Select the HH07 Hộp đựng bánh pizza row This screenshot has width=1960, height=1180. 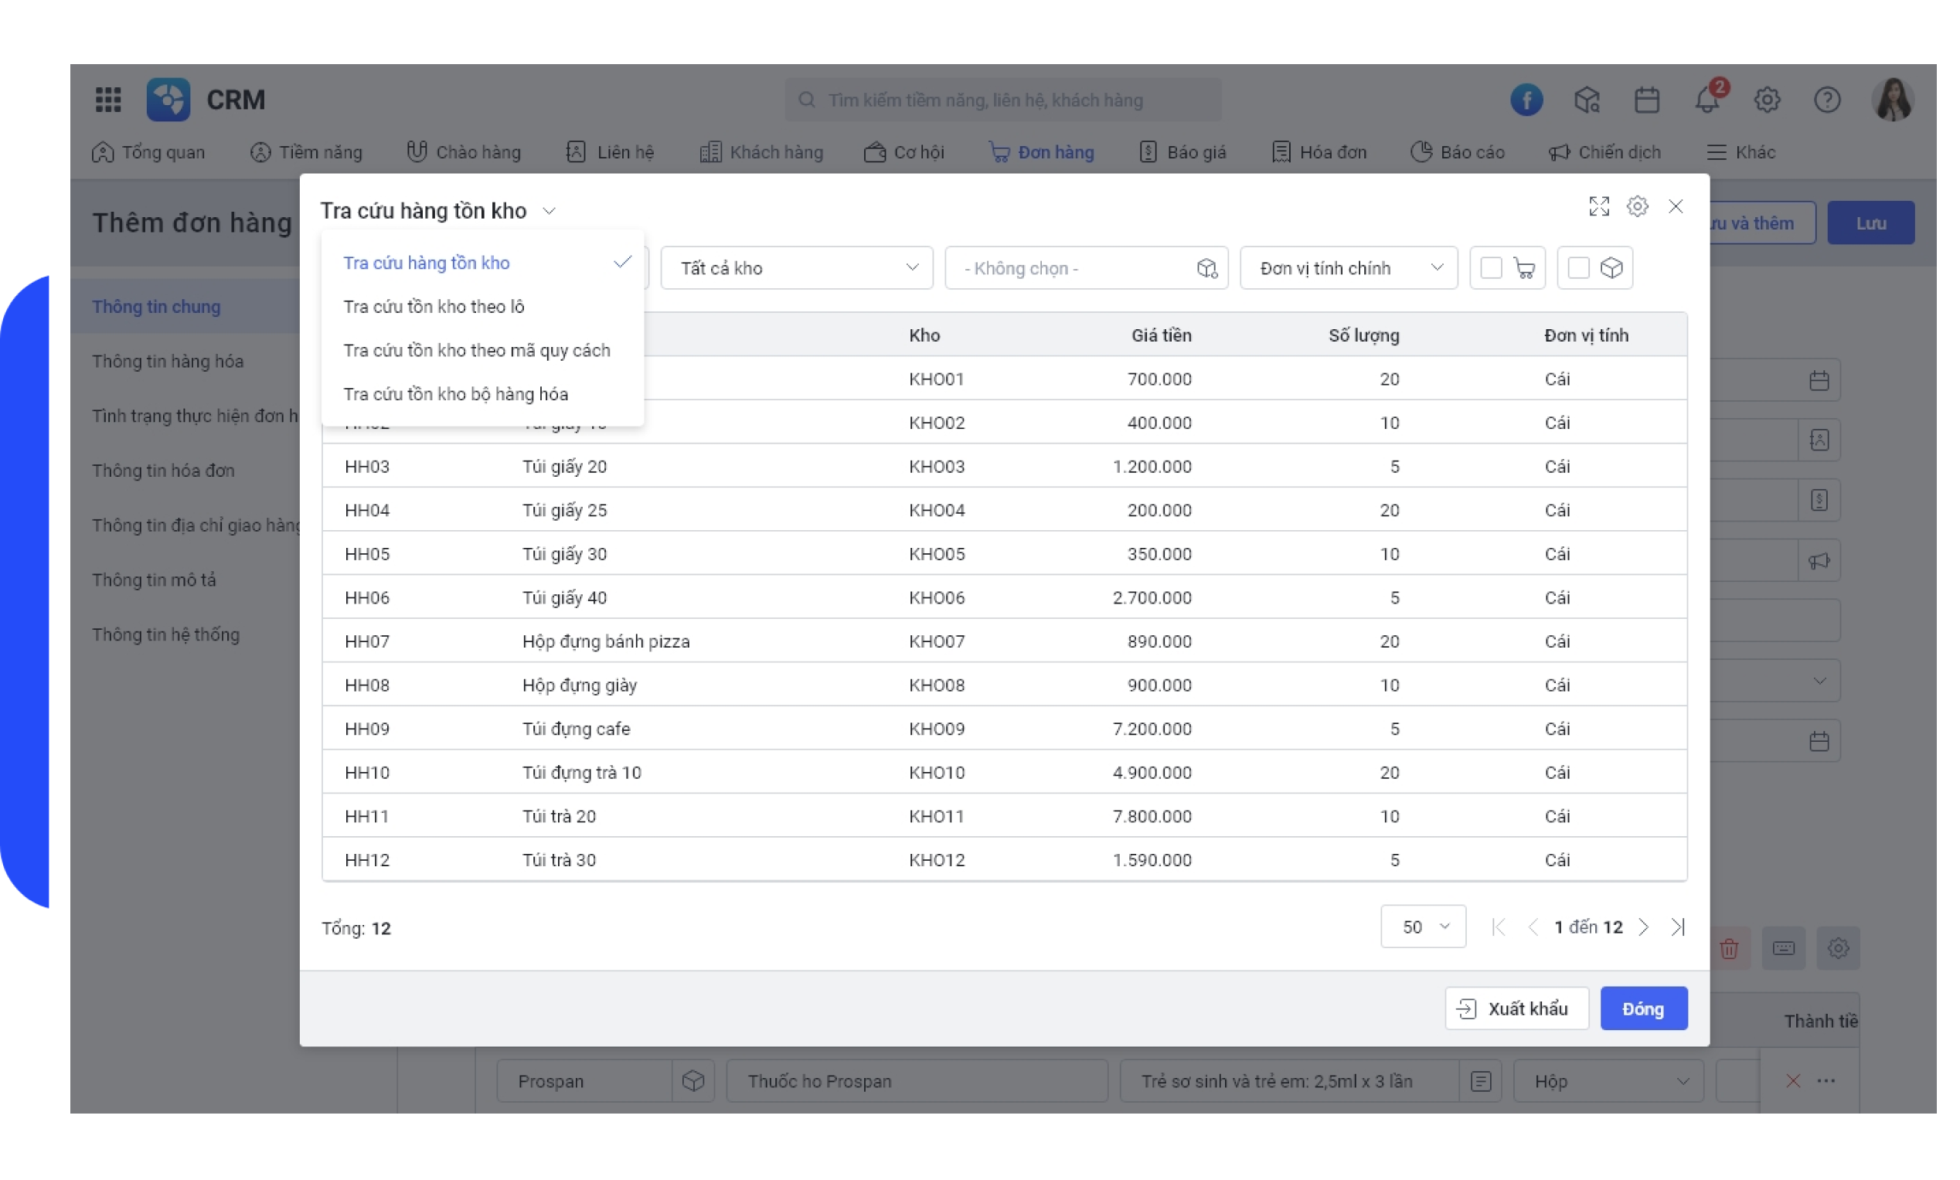[1003, 641]
